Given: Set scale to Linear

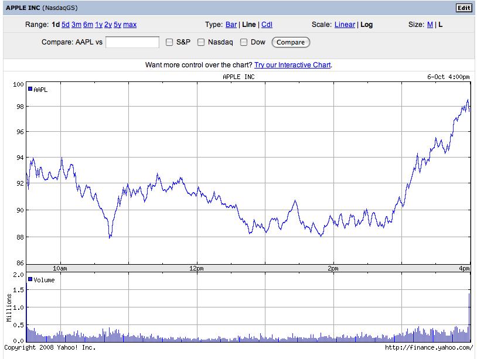Looking at the screenshot, I should coord(345,25).
